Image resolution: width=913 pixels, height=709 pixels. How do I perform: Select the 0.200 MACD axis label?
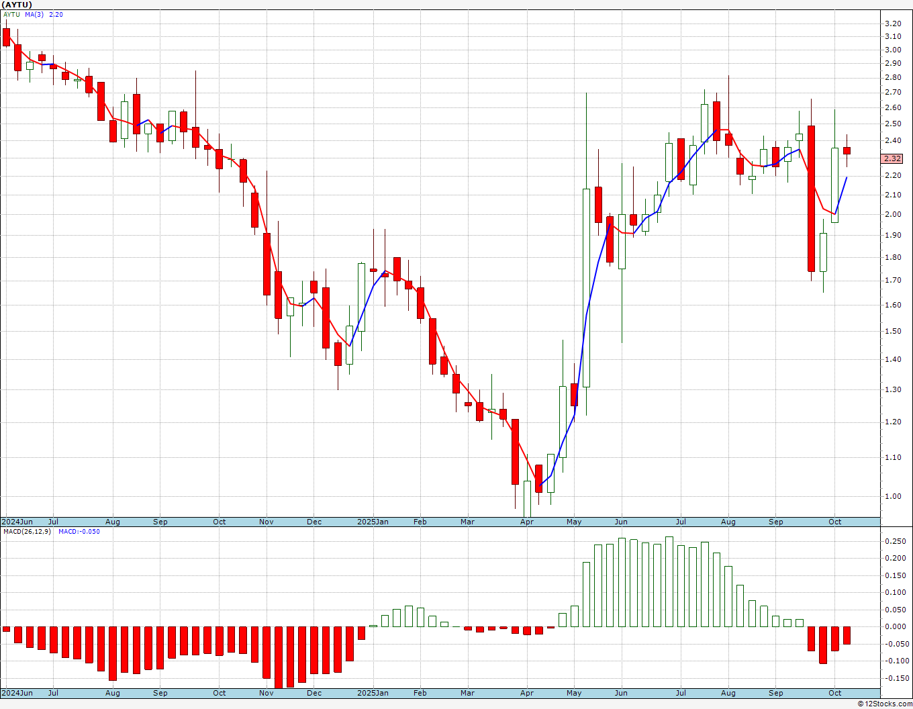[x=895, y=559]
